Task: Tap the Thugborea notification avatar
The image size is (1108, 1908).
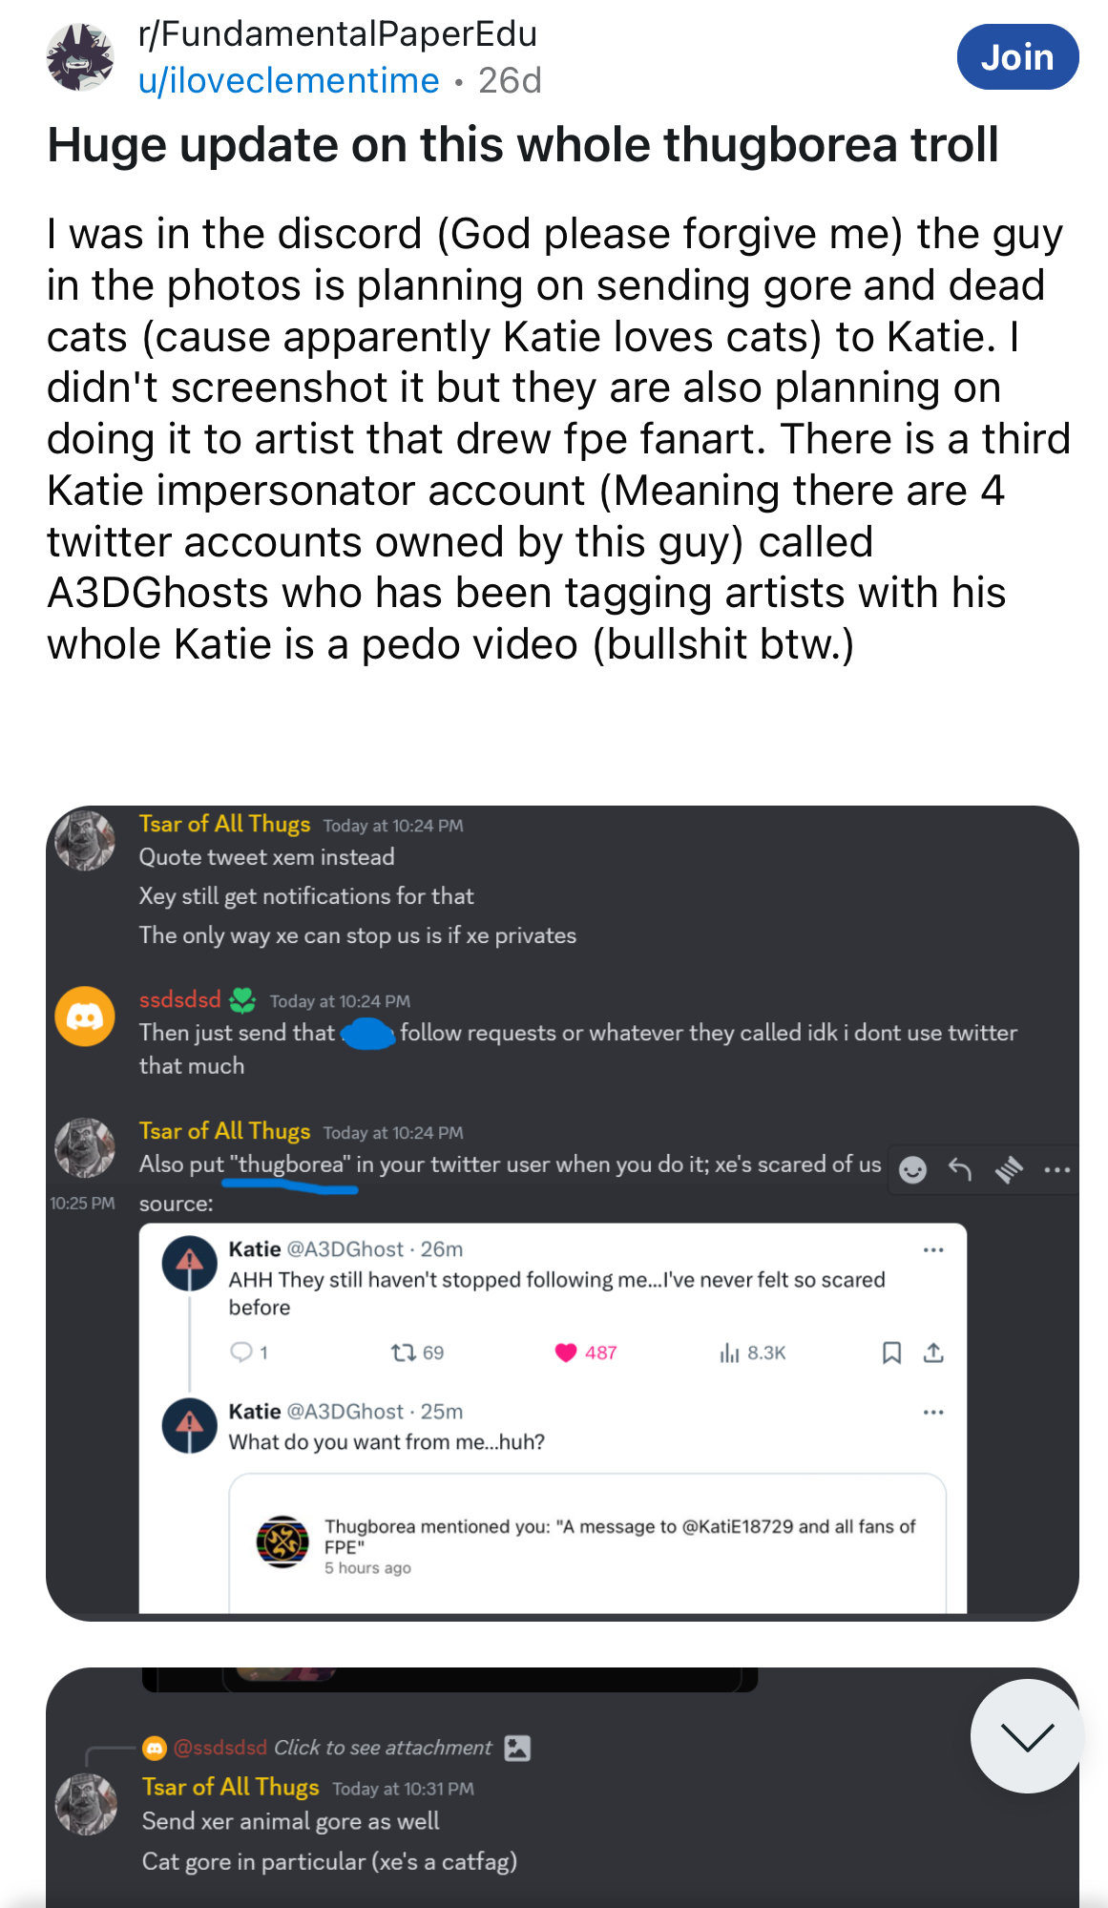Action: pyautogui.click(x=282, y=1541)
